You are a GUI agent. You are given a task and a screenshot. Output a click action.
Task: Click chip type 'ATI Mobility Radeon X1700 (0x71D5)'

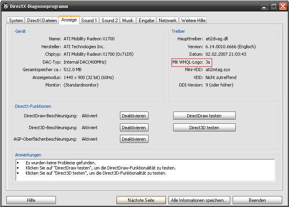coord(99,54)
